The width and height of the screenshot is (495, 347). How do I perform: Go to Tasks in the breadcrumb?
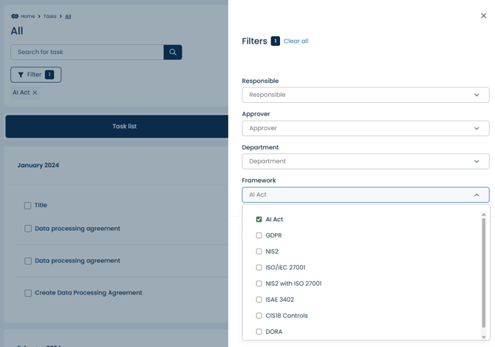[x=49, y=16]
